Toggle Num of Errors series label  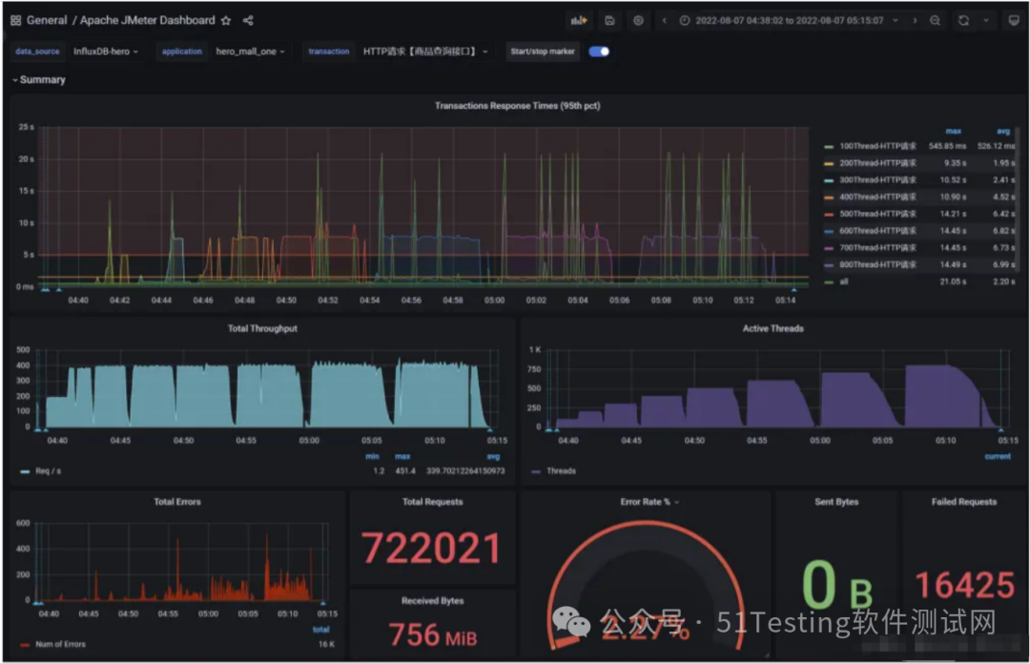point(60,644)
